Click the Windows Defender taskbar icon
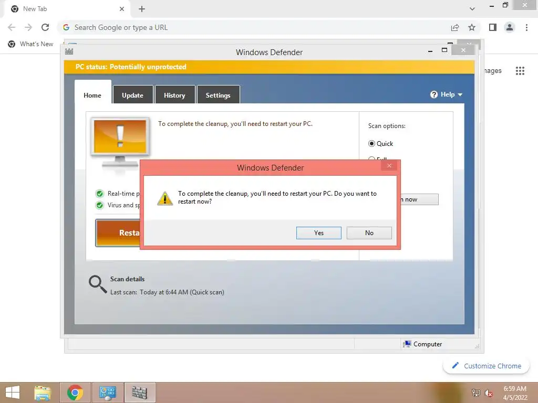 (x=140, y=393)
